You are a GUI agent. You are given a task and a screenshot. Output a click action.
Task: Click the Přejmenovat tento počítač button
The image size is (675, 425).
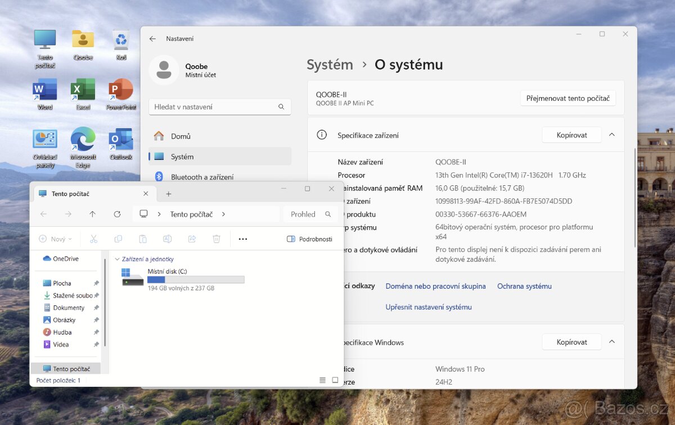coord(568,98)
